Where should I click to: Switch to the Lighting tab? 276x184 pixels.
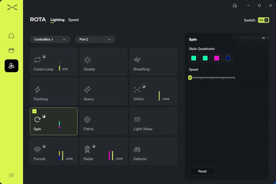[x=57, y=20]
